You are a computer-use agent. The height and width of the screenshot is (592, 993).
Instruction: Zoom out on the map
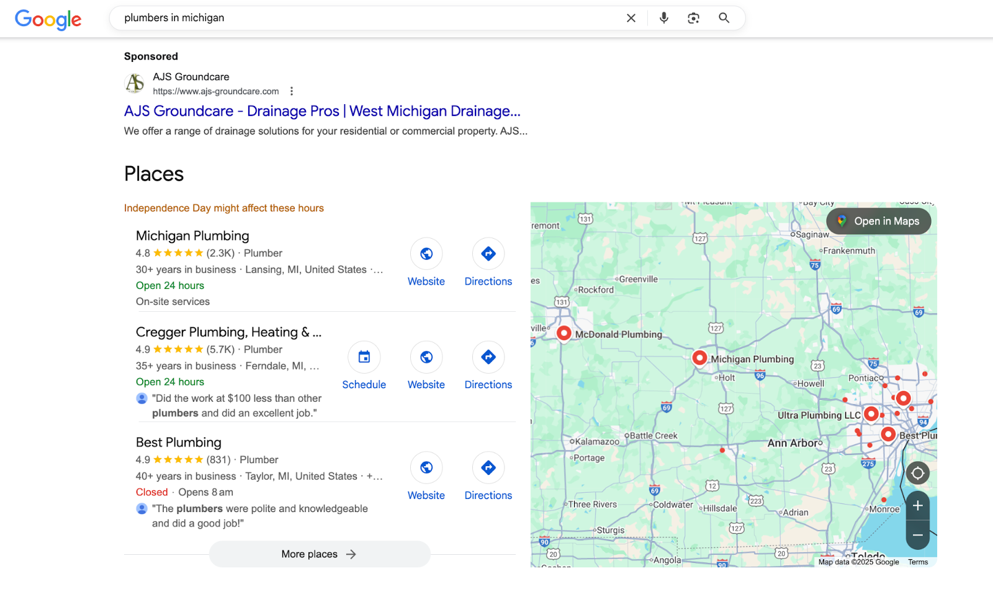tap(917, 534)
